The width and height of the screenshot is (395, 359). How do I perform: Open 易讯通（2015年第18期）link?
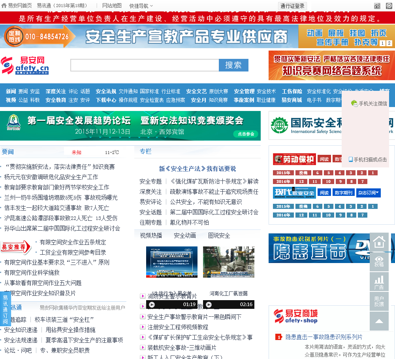[x=63, y=6]
